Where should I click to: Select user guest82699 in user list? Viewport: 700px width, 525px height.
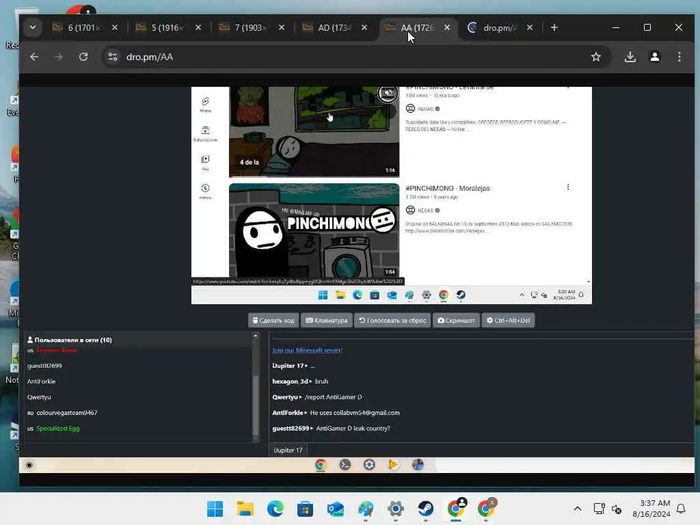pos(44,366)
